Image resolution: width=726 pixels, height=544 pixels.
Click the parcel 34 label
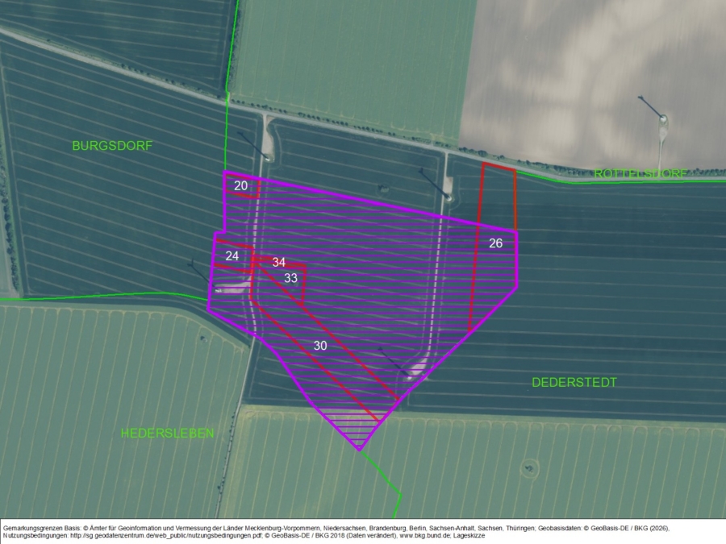point(278,262)
